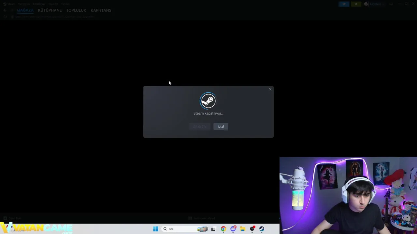Open the blue announcements megaphone button

point(344,4)
